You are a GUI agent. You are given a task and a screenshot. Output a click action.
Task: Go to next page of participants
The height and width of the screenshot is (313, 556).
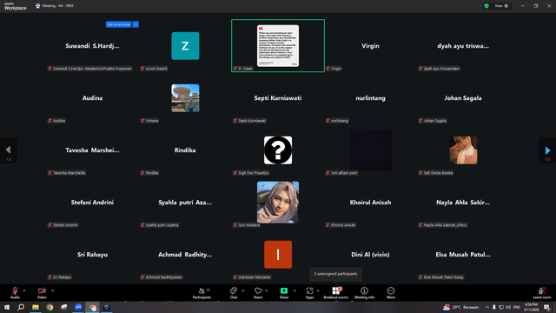[x=547, y=150]
